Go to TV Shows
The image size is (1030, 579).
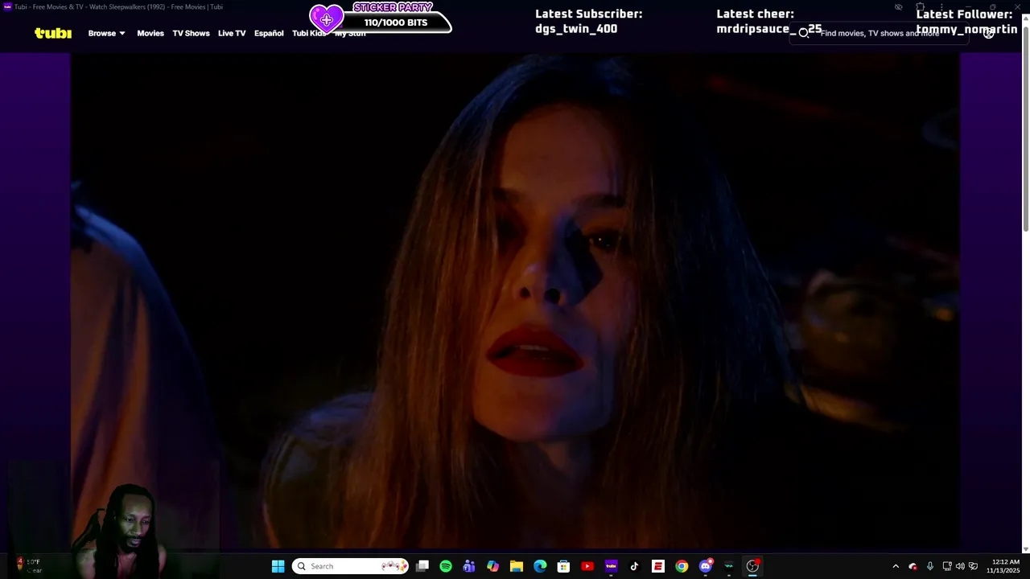191,33
